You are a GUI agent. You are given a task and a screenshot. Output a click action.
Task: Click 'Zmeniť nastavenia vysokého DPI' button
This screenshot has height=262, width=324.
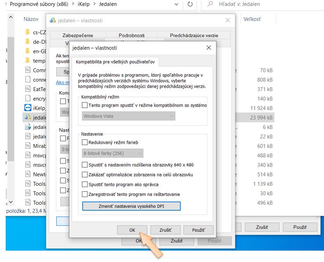(x=131, y=206)
